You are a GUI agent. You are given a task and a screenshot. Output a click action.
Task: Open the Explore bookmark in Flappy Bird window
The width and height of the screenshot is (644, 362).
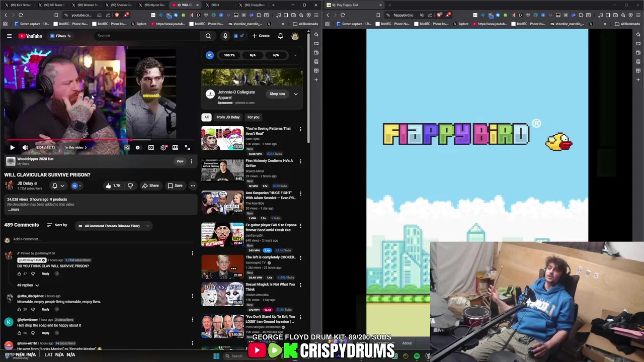[460, 24]
